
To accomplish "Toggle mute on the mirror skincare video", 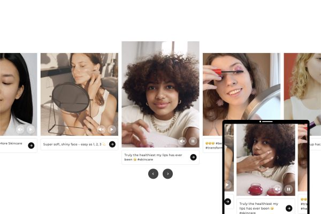I will [x=101, y=129].
